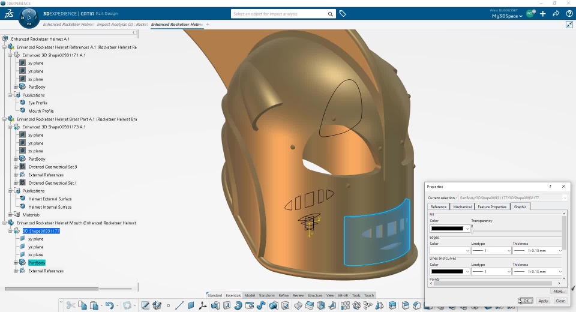This screenshot has width=576, height=312.
Task: Click the Apply button
Action: [x=543, y=301]
